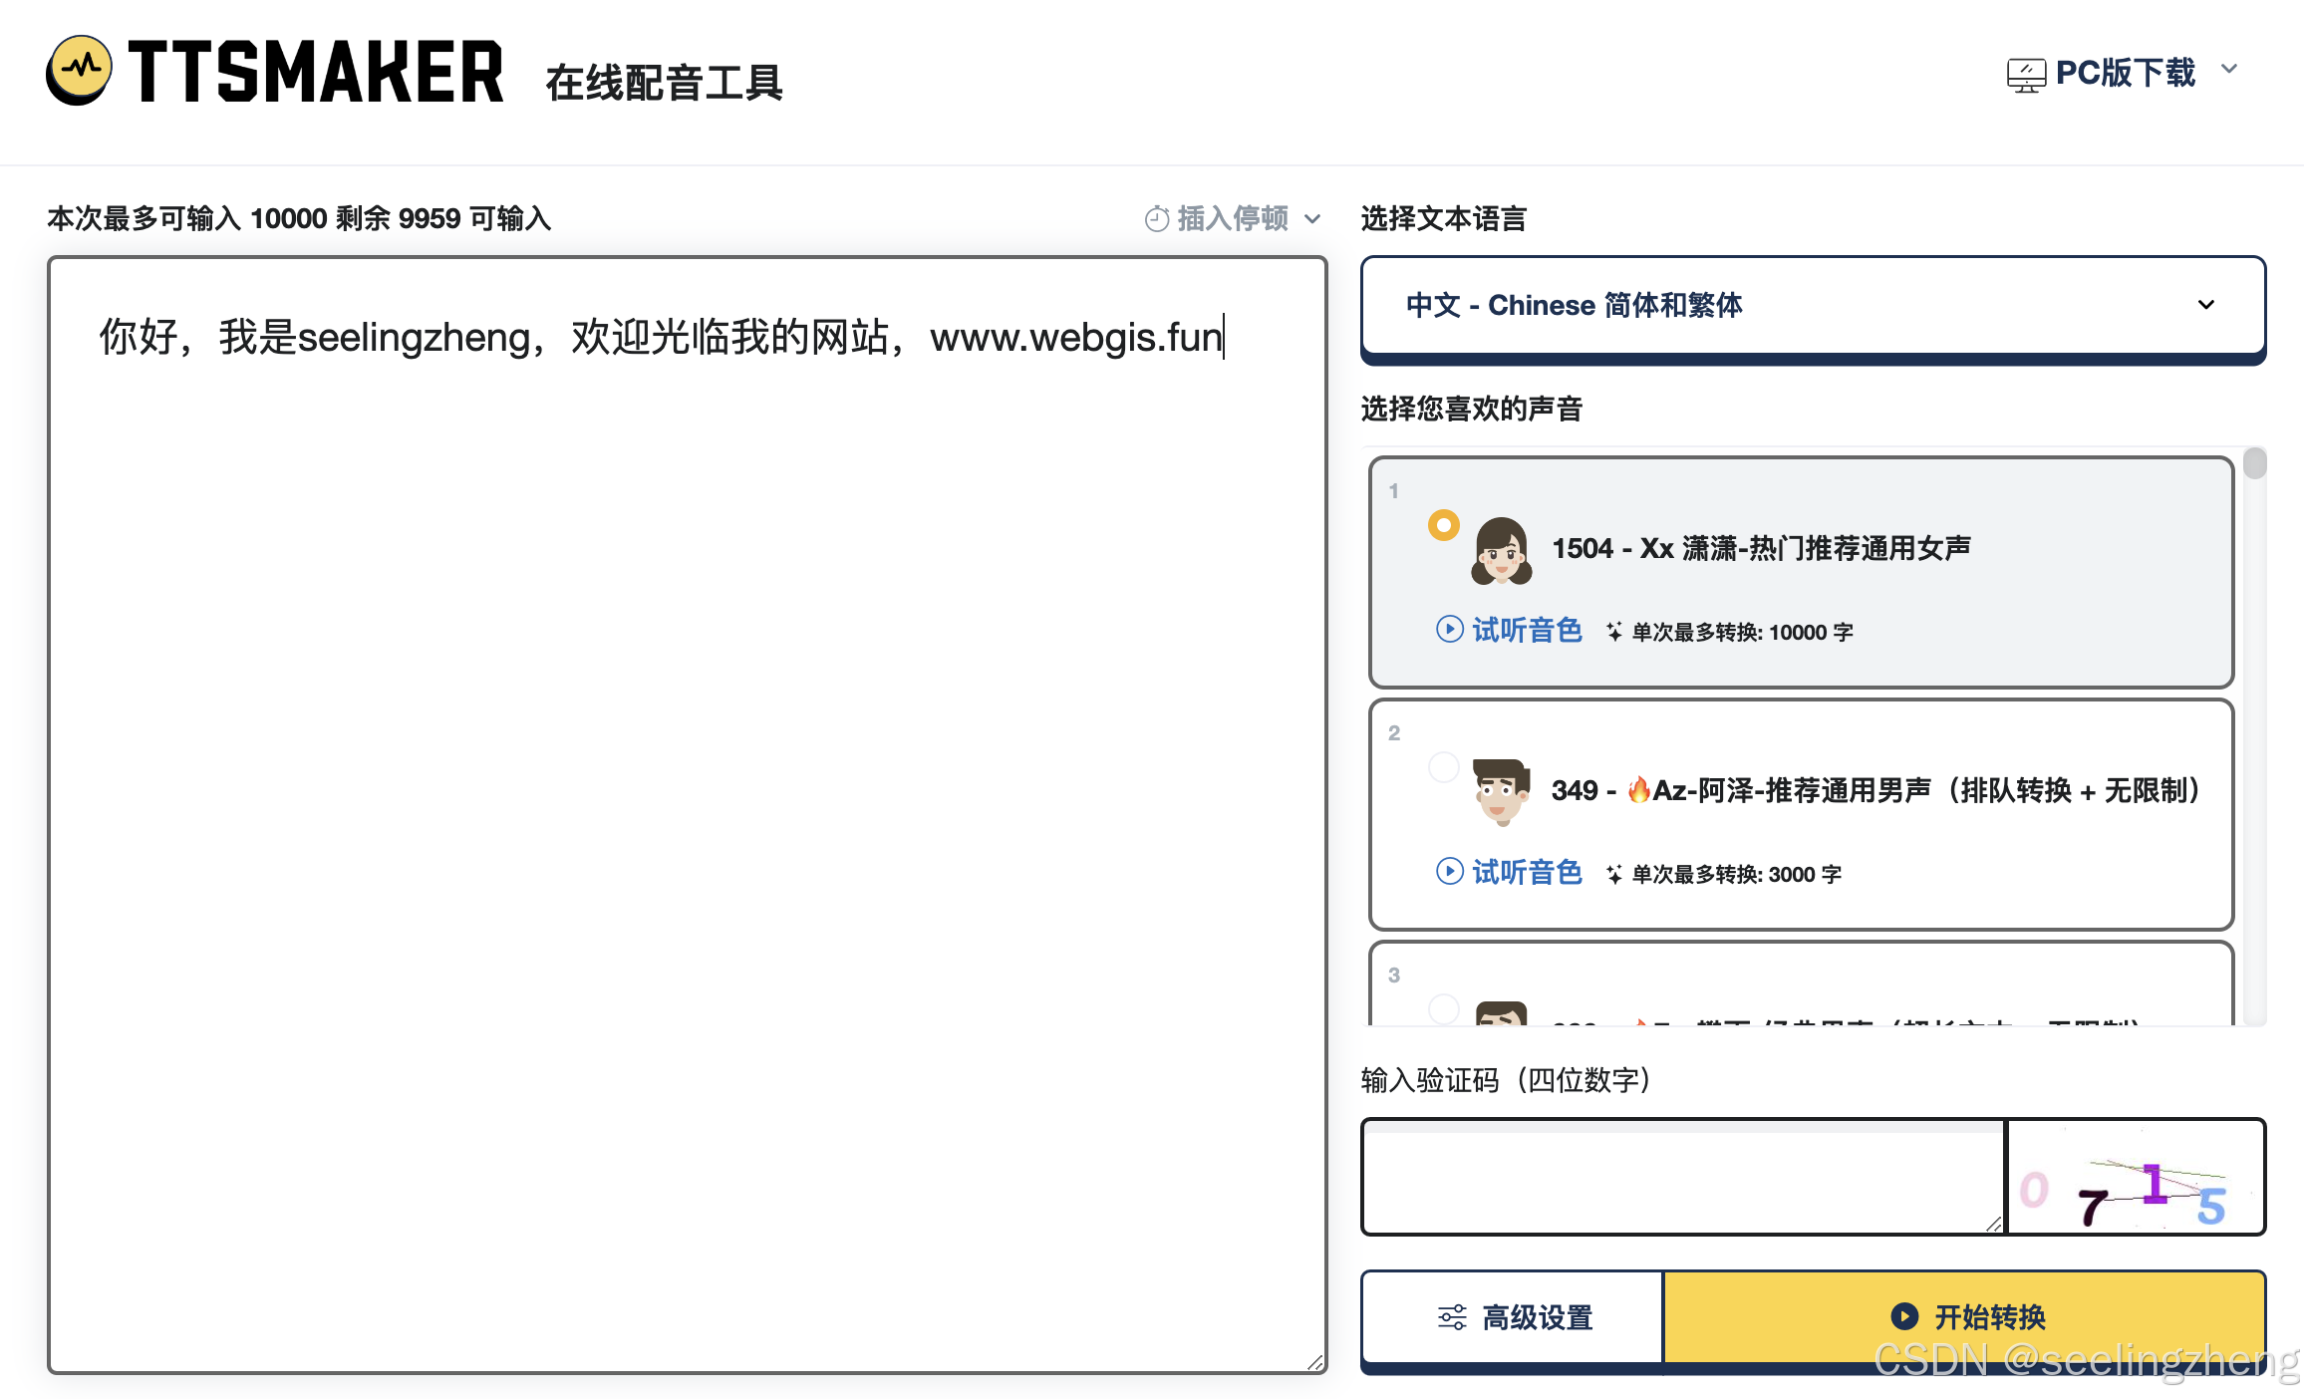The width and height of the screenshot is (2304, 1399).
Task: Click the female avatar of voice 1504
Action: coord(1502,551)
